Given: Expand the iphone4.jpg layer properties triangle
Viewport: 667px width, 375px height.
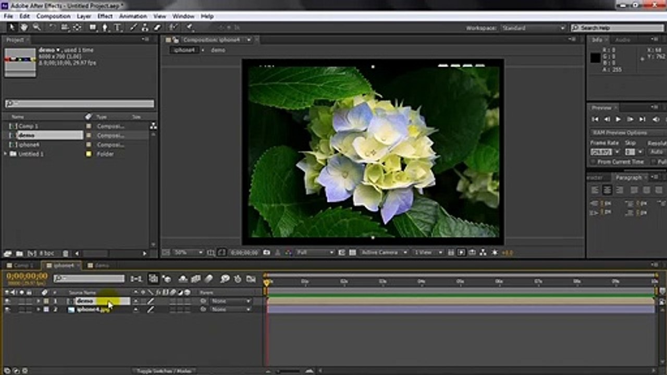Looking at the screenshot, I should [x=38, y=309].
